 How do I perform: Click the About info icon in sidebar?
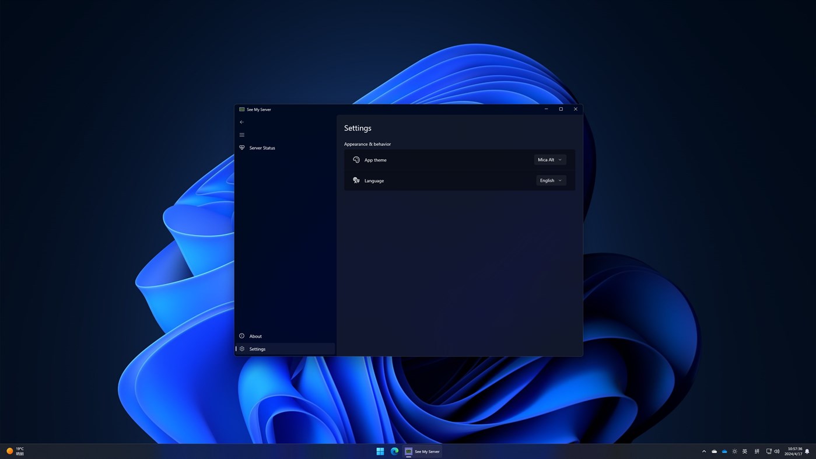click(241, 336)
